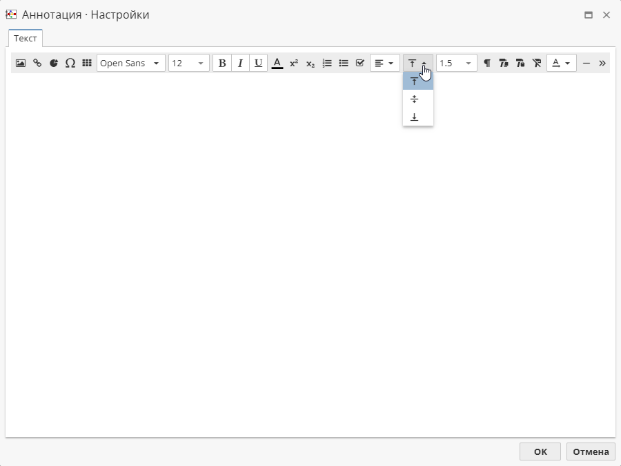Click the paragraph mark icon
Viewport: 621px width, 466px height.
487,63
